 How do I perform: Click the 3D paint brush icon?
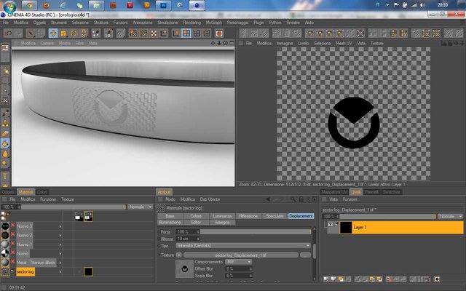click(108, 33)
